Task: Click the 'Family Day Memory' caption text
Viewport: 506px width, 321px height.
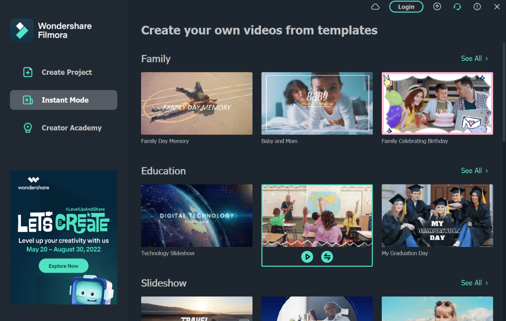Action: (165, 141)
